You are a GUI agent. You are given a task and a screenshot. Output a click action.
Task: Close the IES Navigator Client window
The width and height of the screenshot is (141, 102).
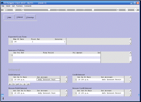pos(138,3)
